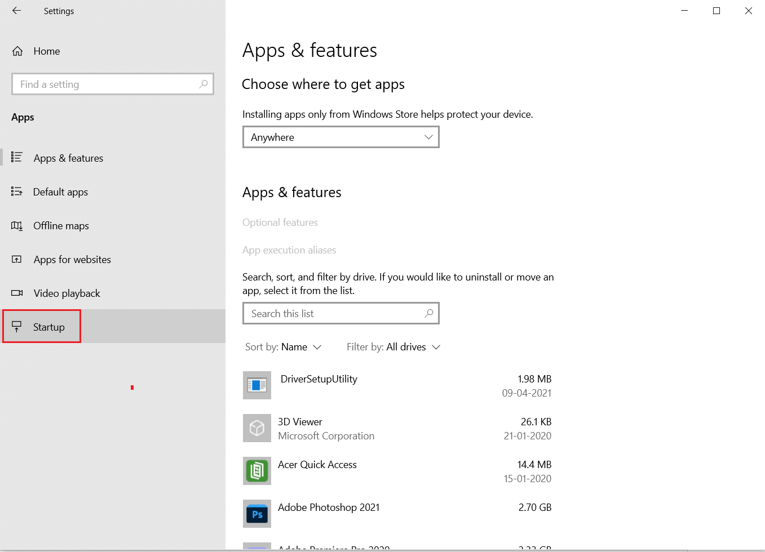Click the Home icon in sidebar

(x=17, y=51)
